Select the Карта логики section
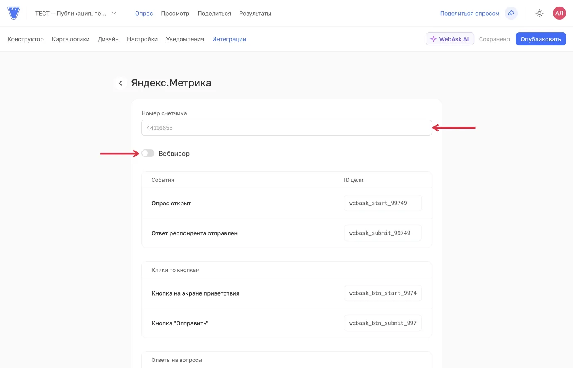The height and width of the screenshot is (368, 573). tap(71, 39)
